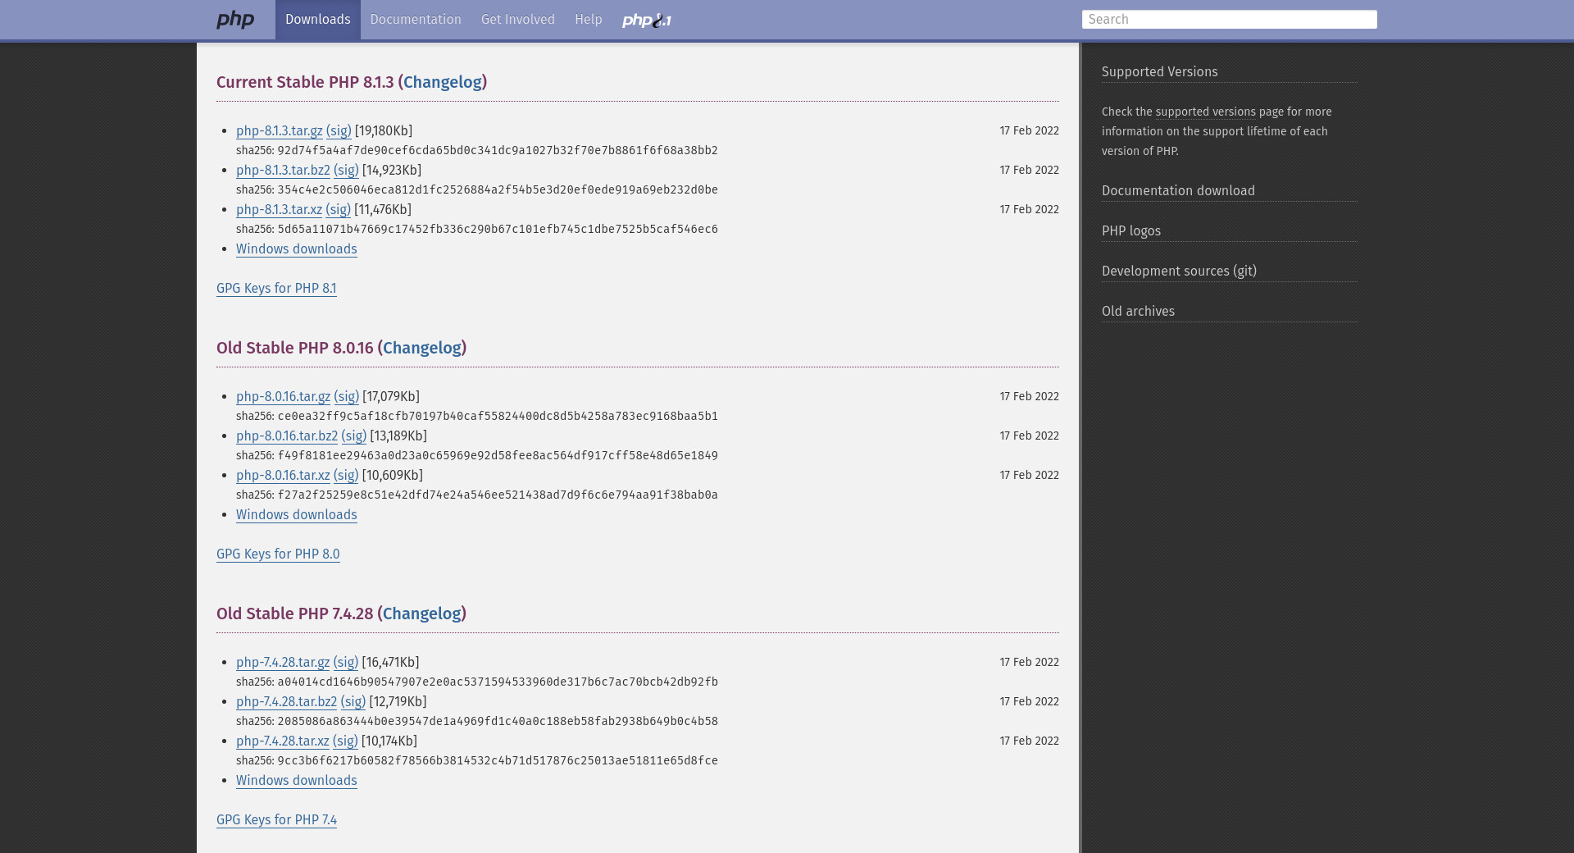Select the Help menu item
Viewport: 1574px width, 853px height.
click(x=588, y=20)
